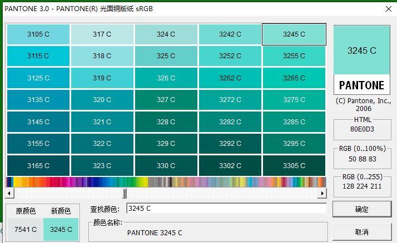
Task: Choose the 319 C color cell
Action: pos(102,78)
